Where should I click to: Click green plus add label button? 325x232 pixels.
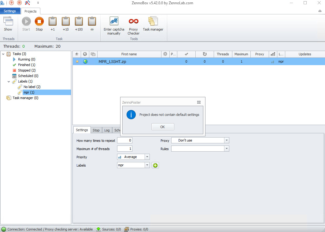click(x=155, y=165)
